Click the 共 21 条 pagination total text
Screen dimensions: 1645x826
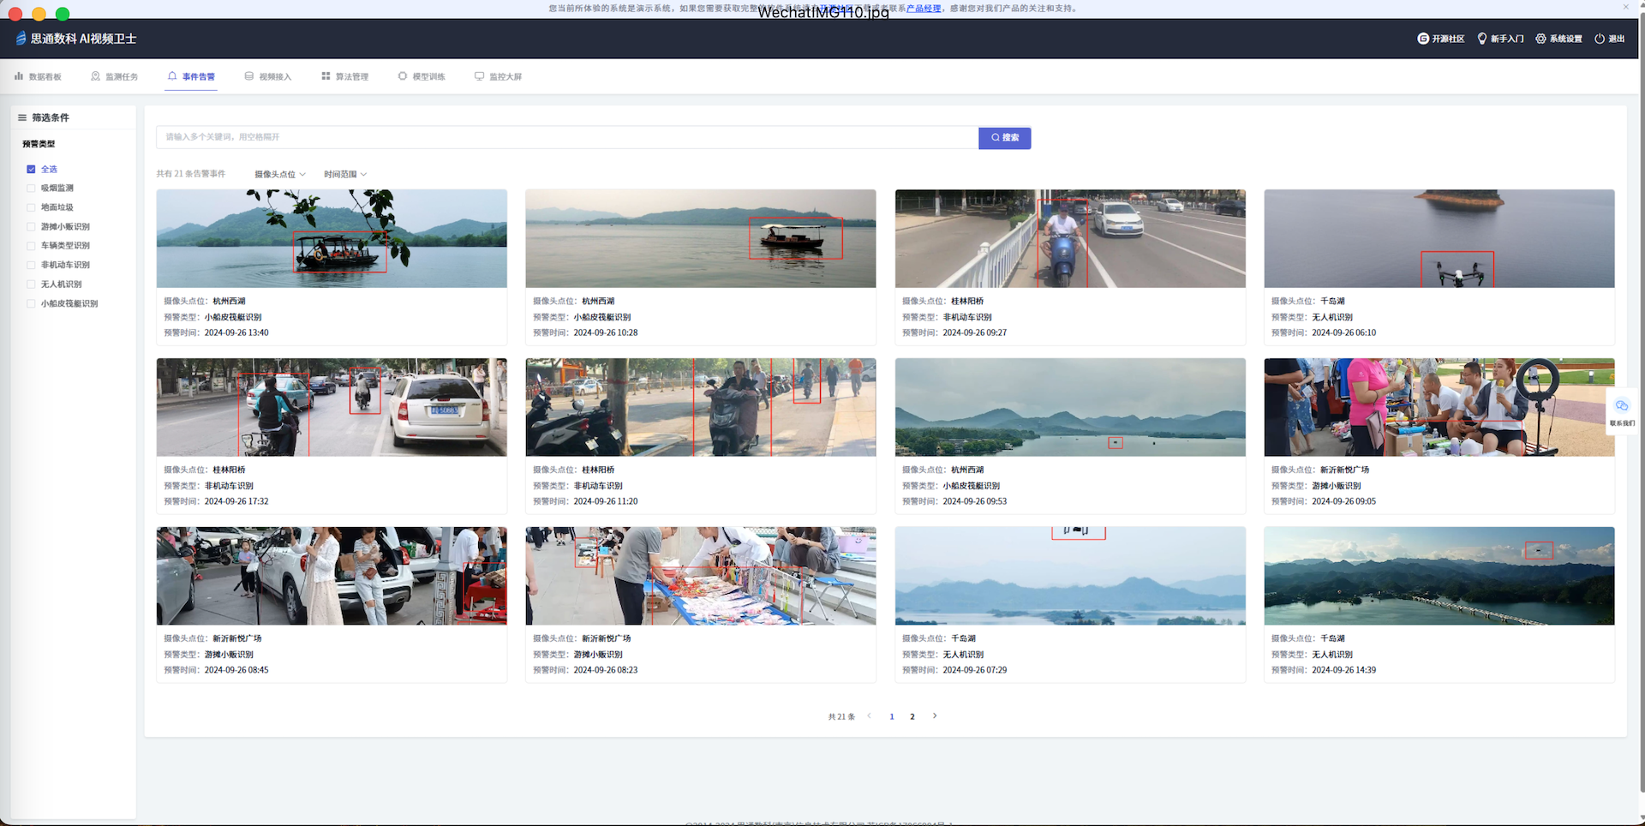click(841, 716)
